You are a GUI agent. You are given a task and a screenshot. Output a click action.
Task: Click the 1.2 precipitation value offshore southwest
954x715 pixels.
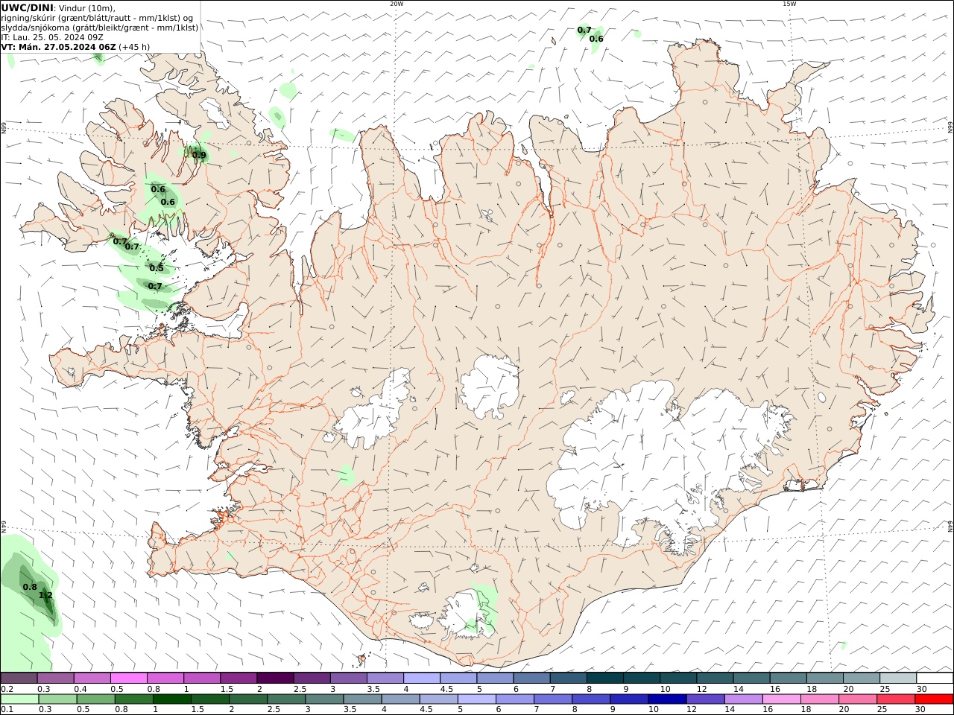point(45,595)
